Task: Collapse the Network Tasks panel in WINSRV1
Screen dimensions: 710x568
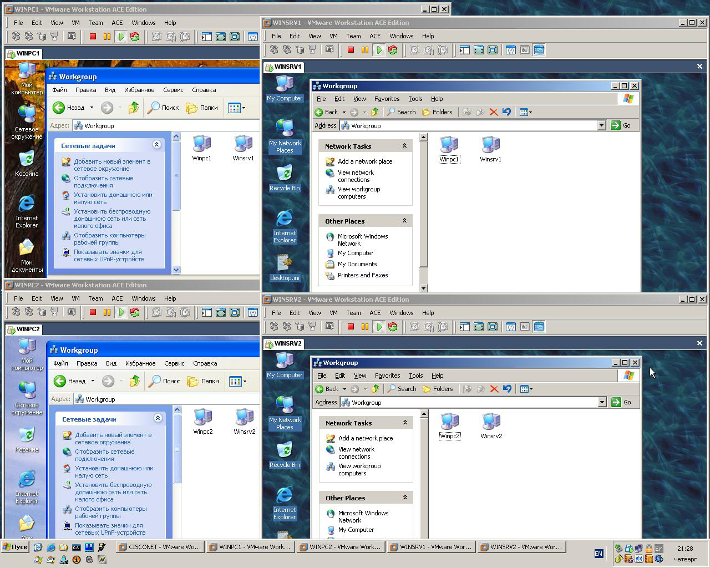Action: pyautogui.click(x=404, y=146)
